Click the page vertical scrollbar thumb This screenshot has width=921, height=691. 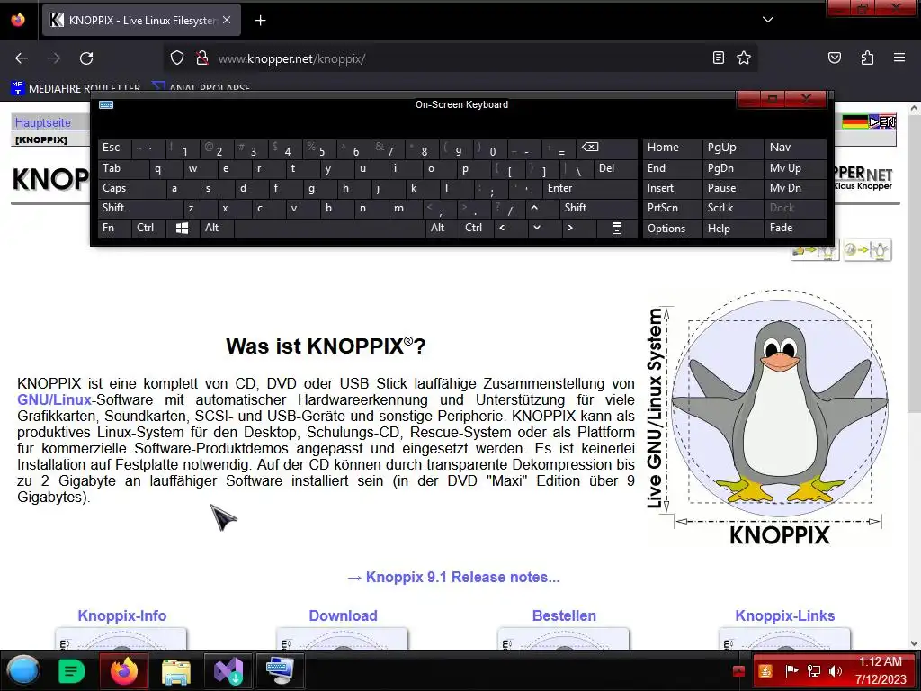tap(914, 264)
